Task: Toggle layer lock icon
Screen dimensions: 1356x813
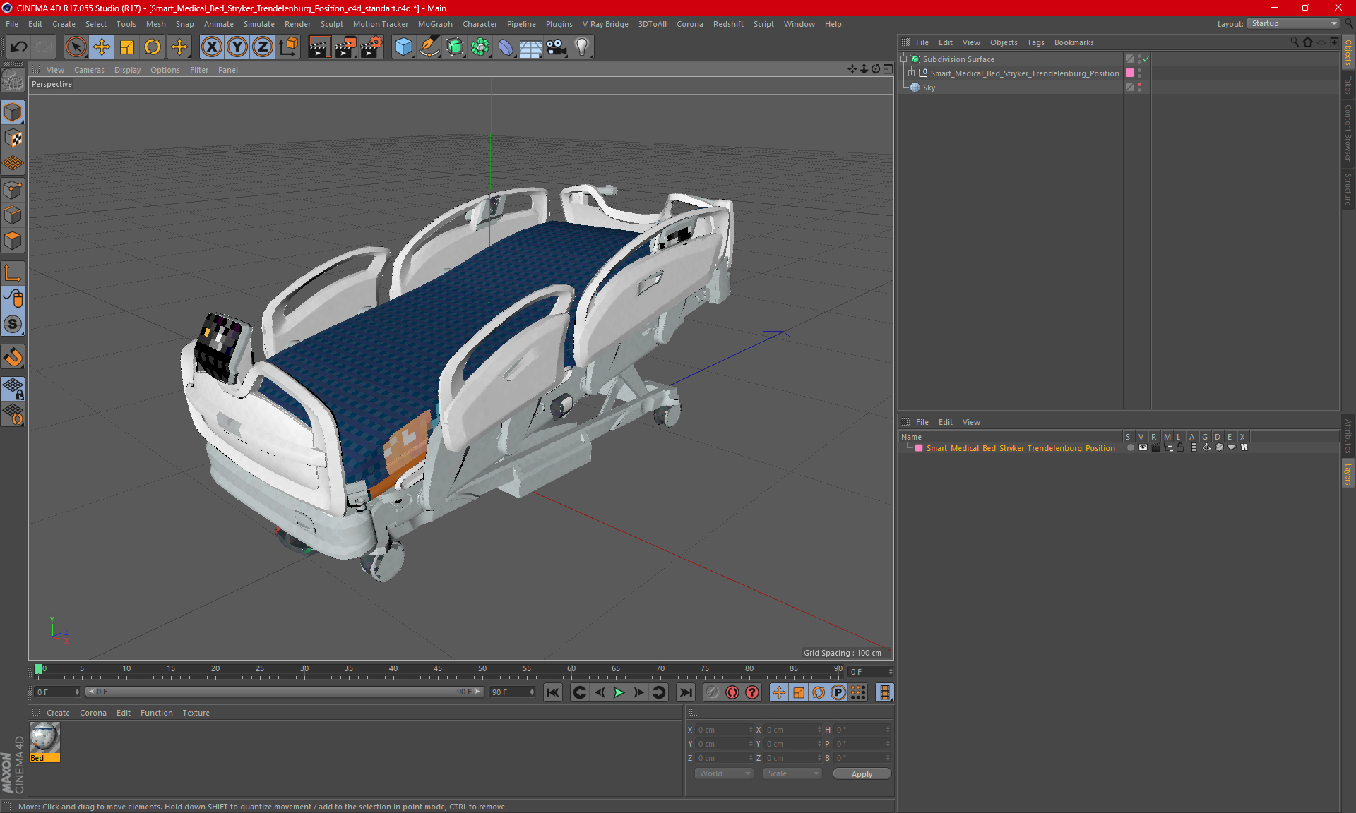Action: pos(1181,448)
